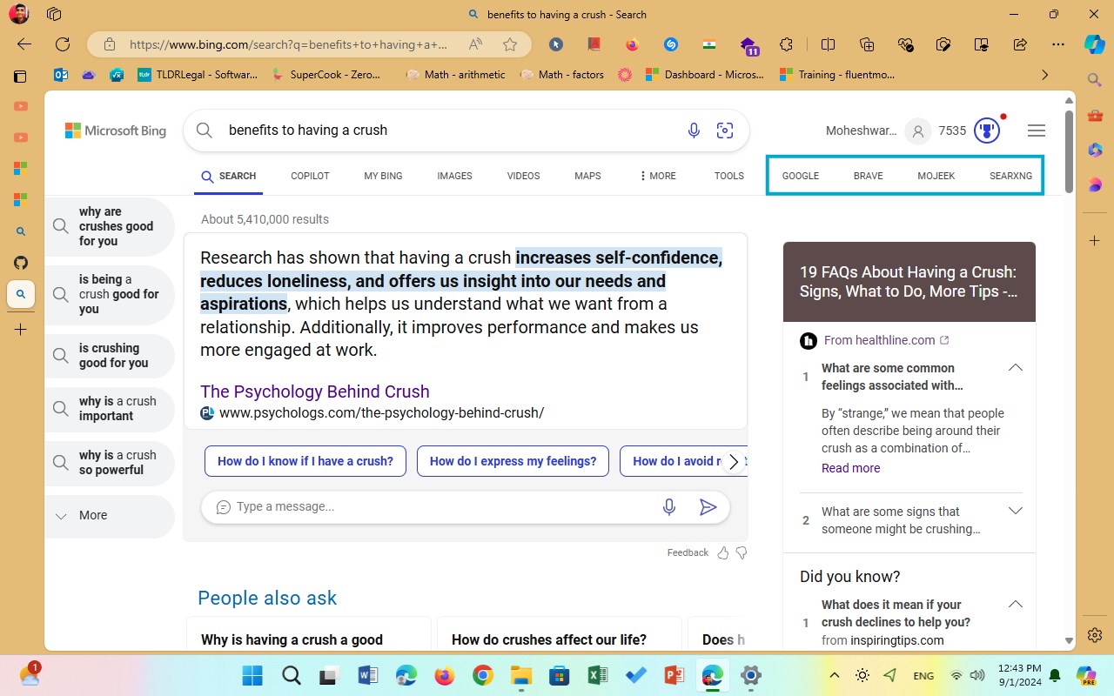Collapse 'What are some common feelings' FAQ
Viewport: 1114px width, 696px height.
tap(1015, 368)
